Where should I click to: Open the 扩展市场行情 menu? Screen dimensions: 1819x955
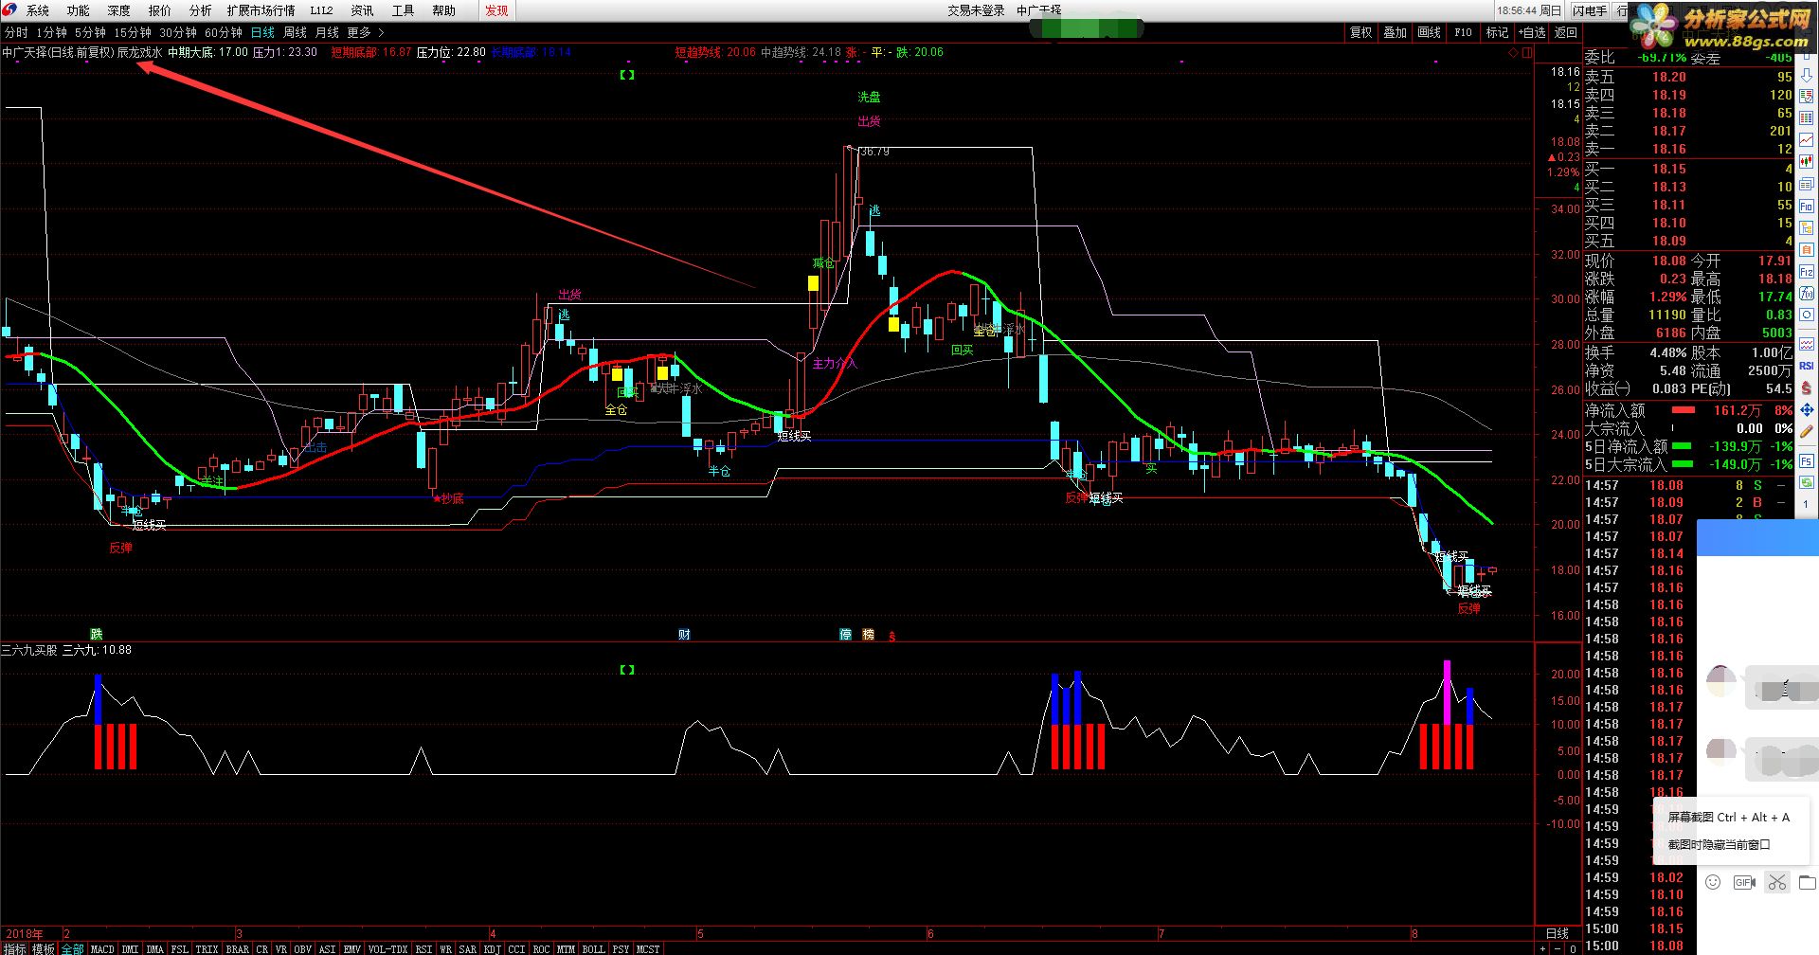pos(261,10)
